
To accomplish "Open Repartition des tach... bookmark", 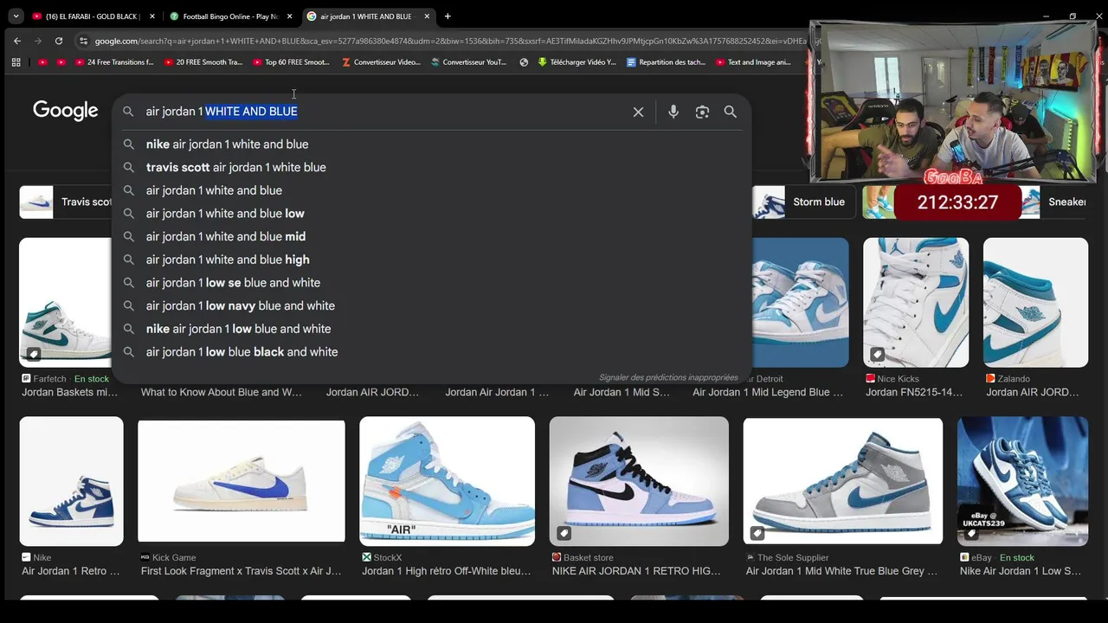I will pos(667,62).
